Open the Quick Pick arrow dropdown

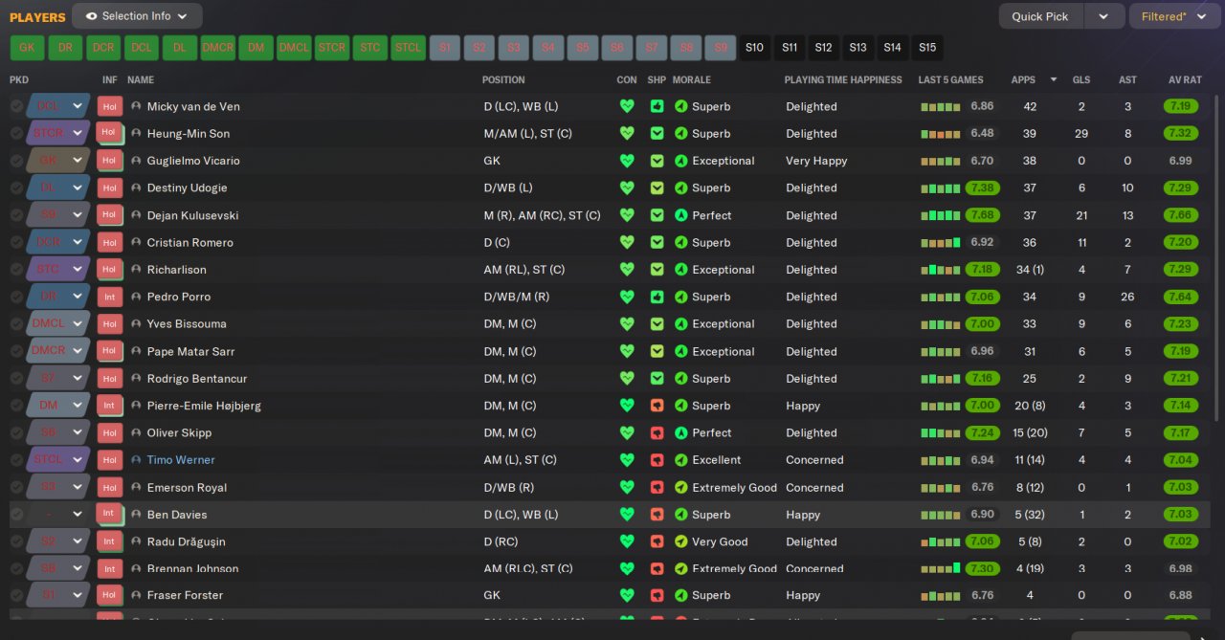click(1103, 16)
